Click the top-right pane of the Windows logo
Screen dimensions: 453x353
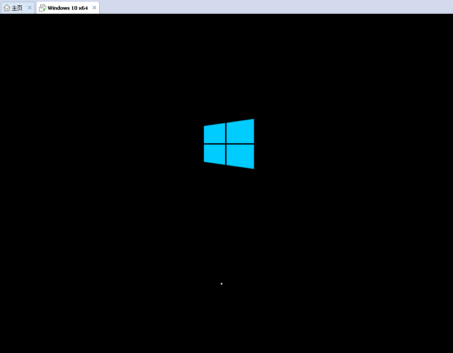click(x=241, y=131)
